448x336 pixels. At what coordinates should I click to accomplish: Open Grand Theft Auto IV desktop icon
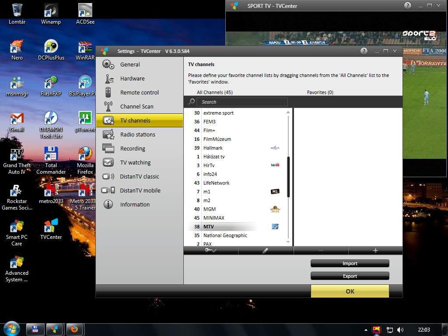[x=17, y=161]
